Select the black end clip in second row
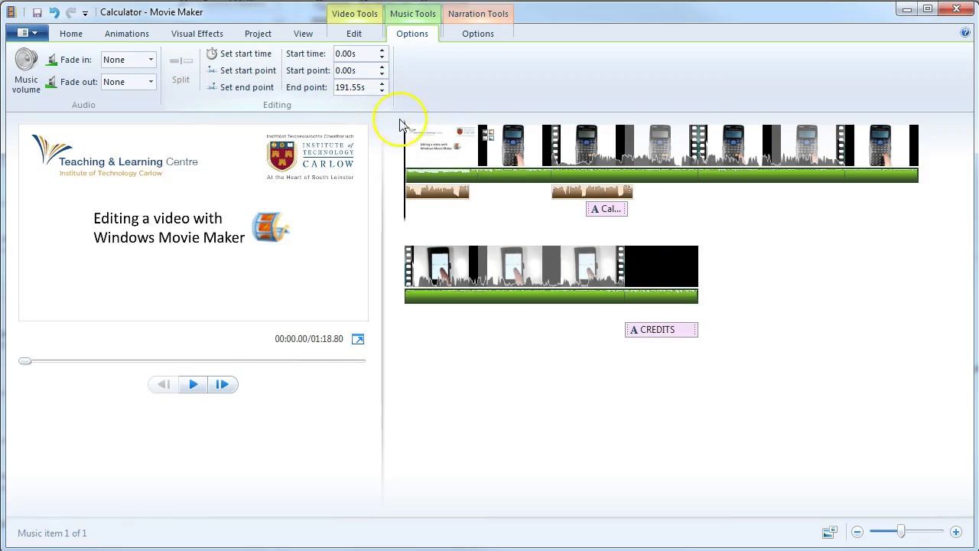 point(662,266)
